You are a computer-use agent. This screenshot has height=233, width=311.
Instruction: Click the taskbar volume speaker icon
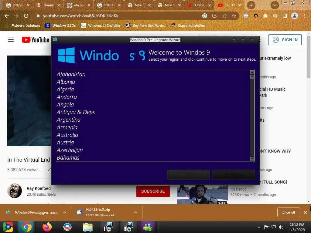pos(281,227)
